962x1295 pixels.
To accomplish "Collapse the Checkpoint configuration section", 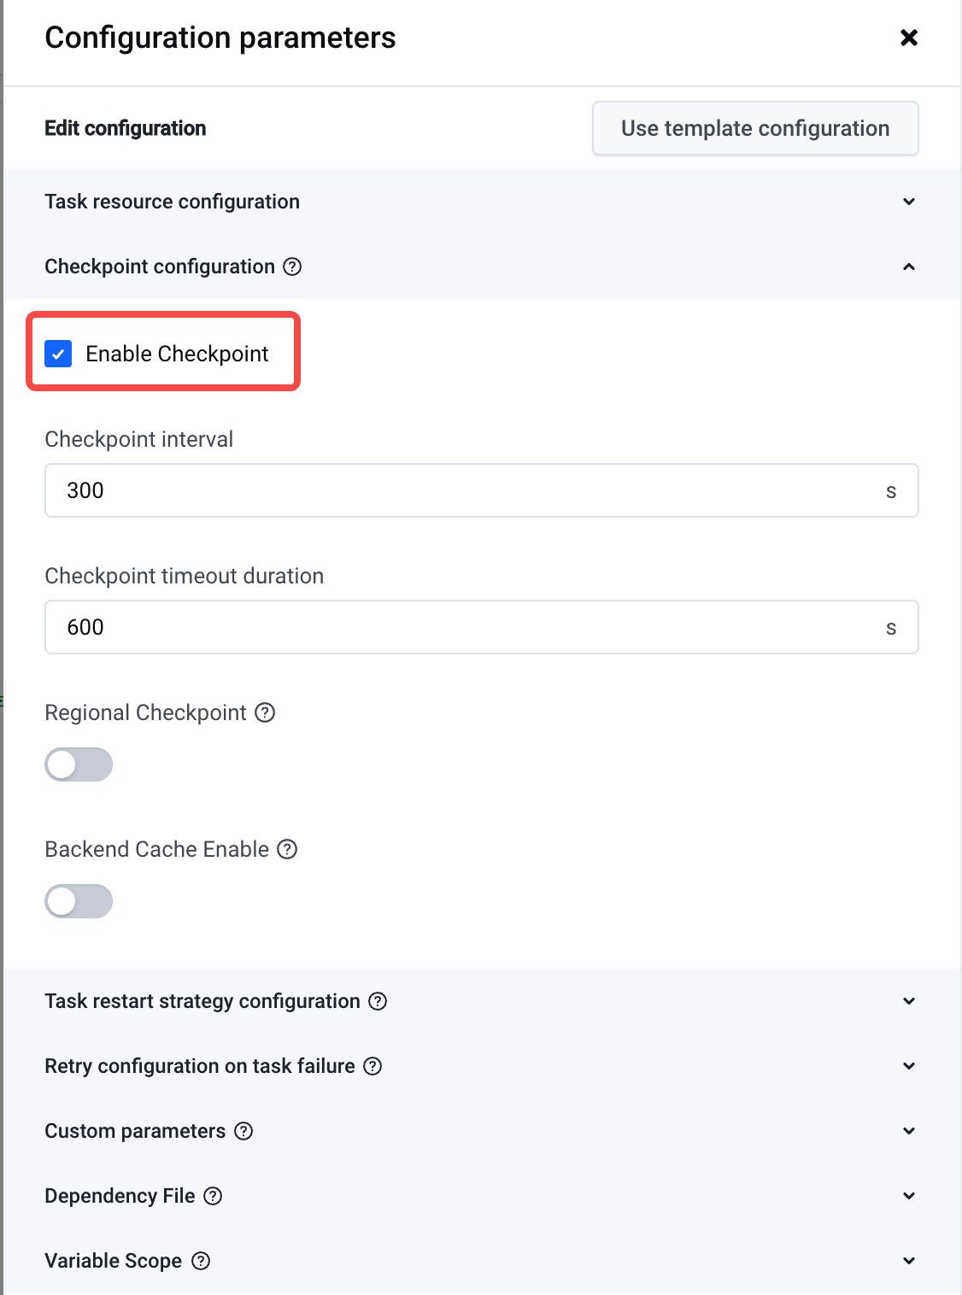I will pyautogui.click(x=909, y=267).
